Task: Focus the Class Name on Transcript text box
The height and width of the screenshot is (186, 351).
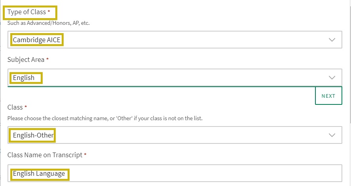Action: point(198,174)
